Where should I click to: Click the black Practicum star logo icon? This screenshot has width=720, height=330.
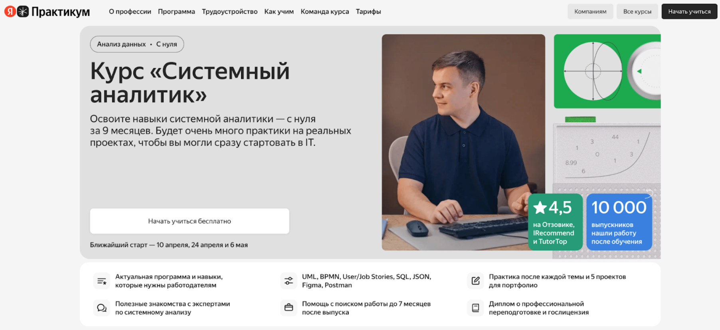(23, 12)
